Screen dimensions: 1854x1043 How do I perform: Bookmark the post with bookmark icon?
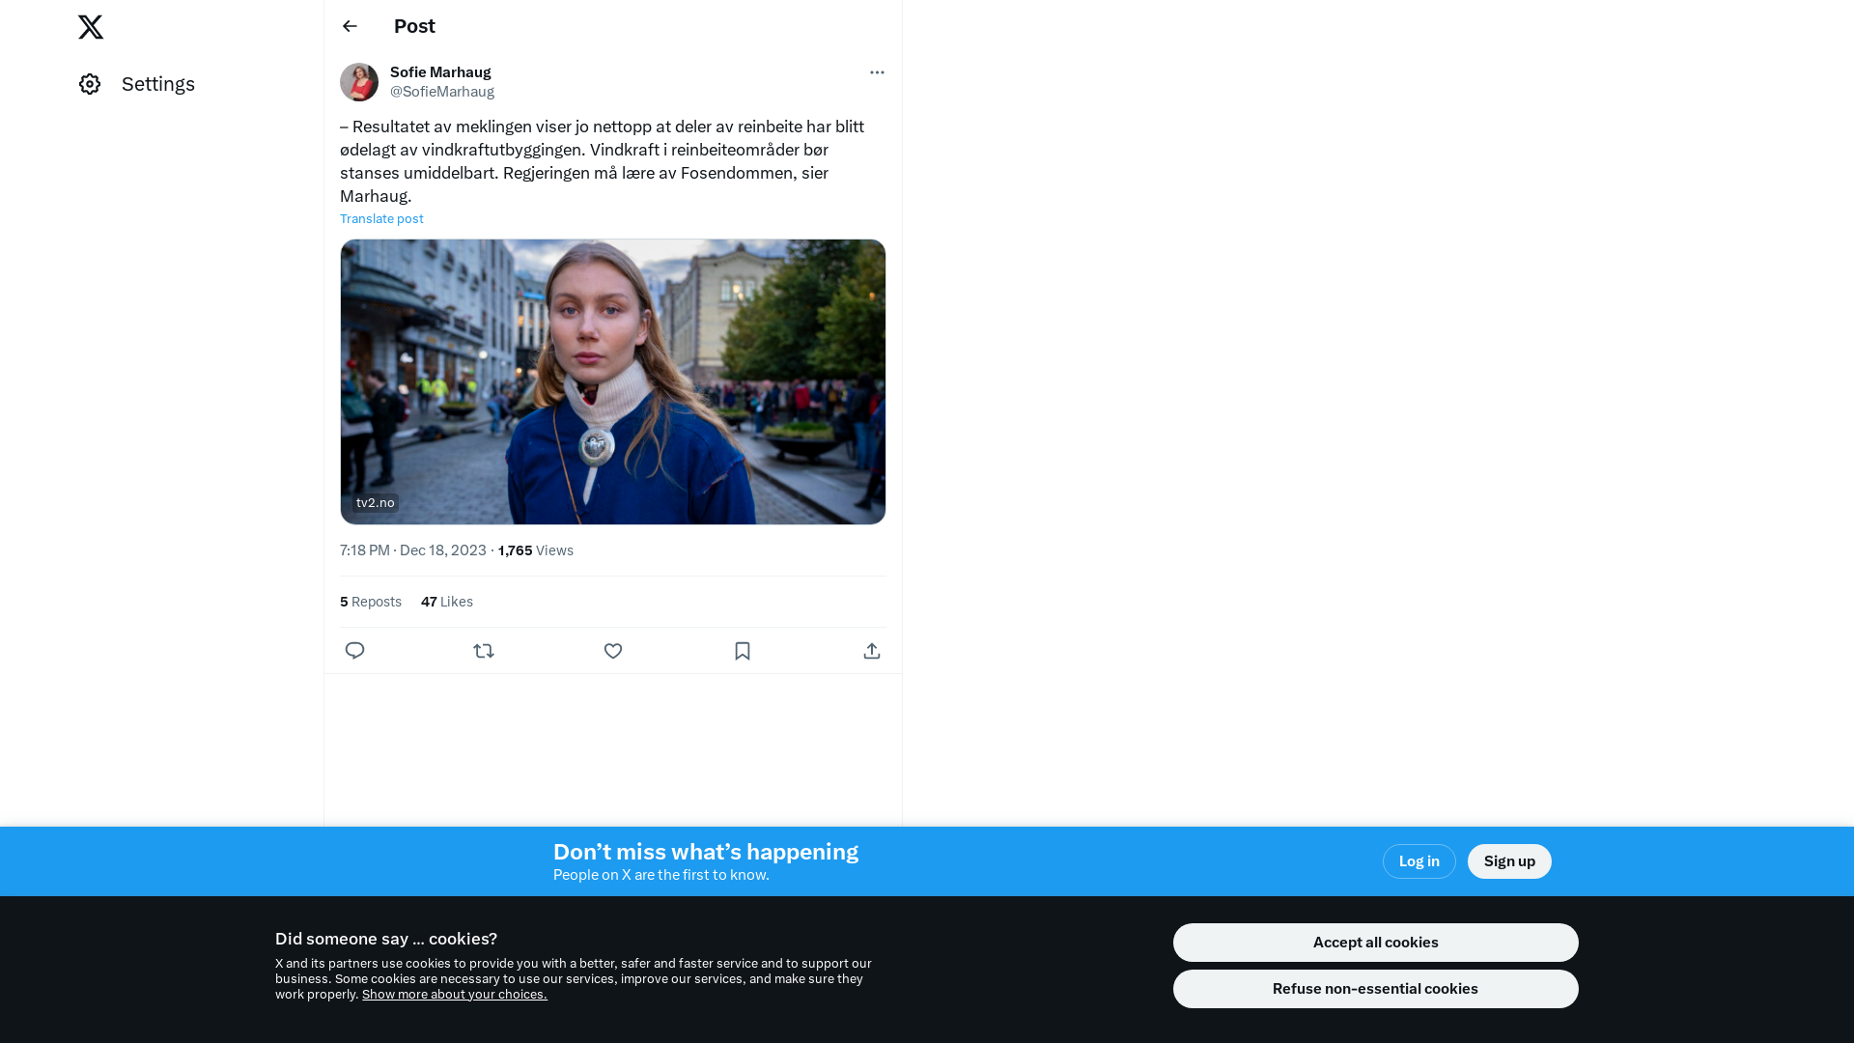(x=743, y=651)
